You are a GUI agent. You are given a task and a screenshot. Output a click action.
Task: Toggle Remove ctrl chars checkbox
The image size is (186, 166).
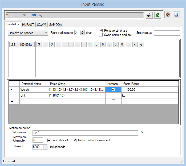101,31
